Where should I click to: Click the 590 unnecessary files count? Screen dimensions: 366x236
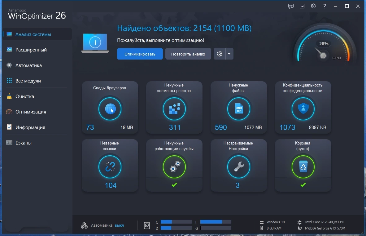point(221,127)
